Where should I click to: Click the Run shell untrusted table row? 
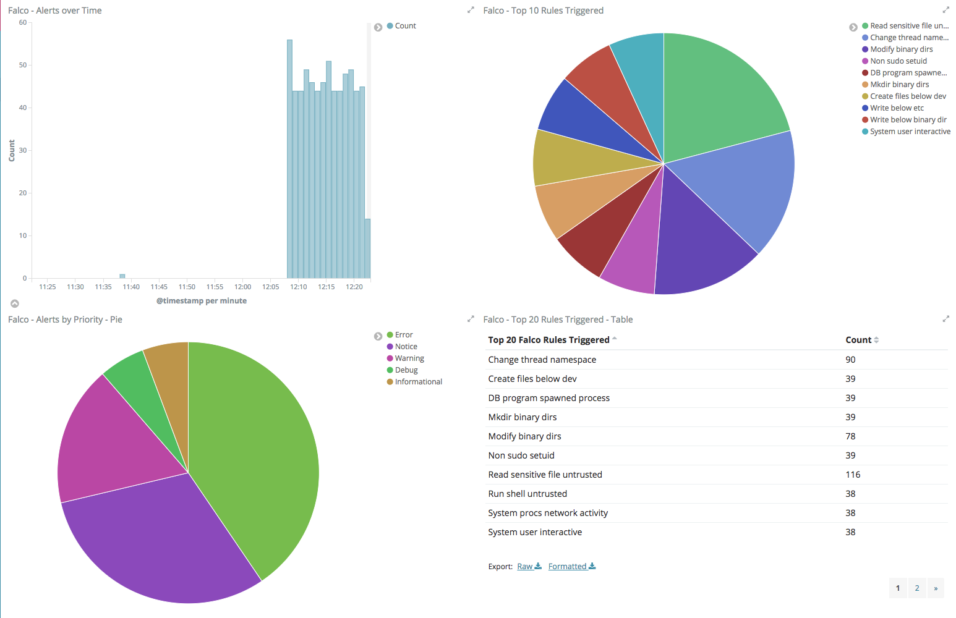point(717,494)
